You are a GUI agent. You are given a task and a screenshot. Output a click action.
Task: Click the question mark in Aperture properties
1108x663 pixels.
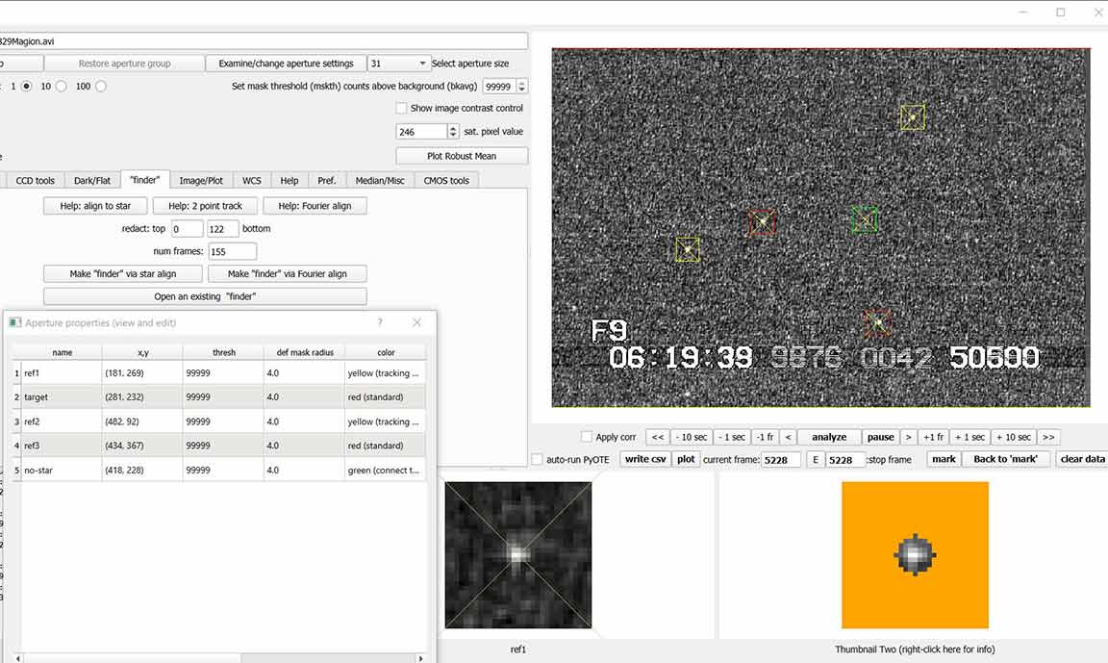click(380, 322)
